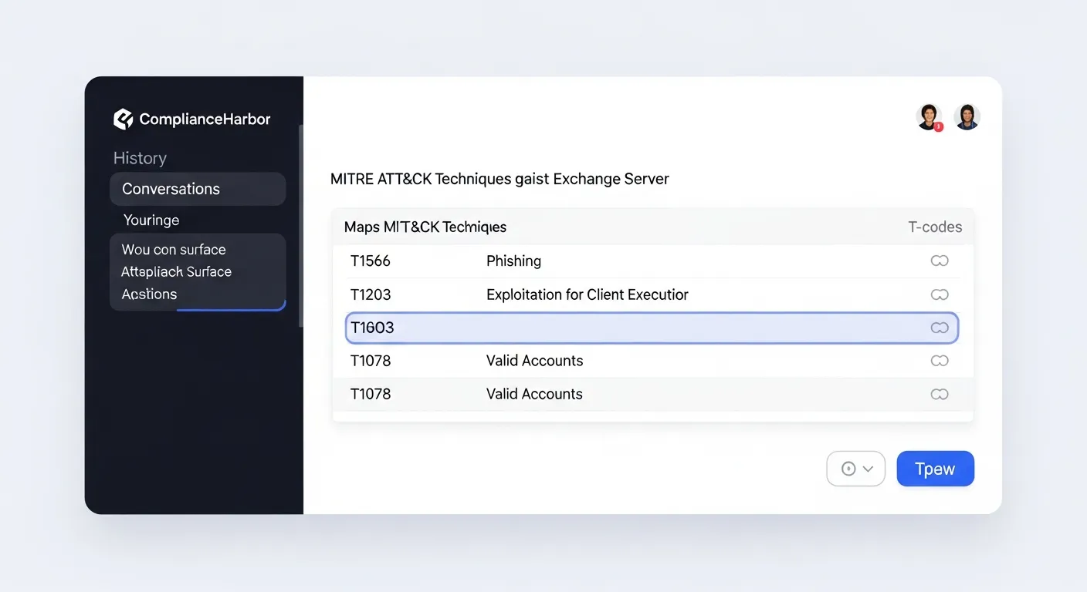Click the History section heading

[140, 158]
